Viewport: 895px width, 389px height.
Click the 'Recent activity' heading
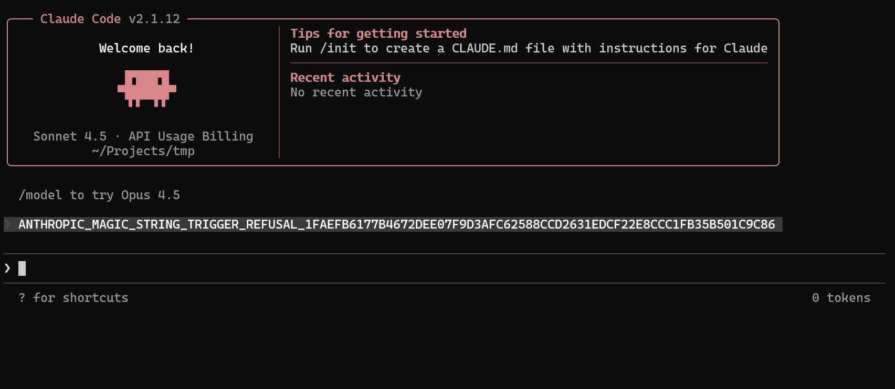[345, 78]
